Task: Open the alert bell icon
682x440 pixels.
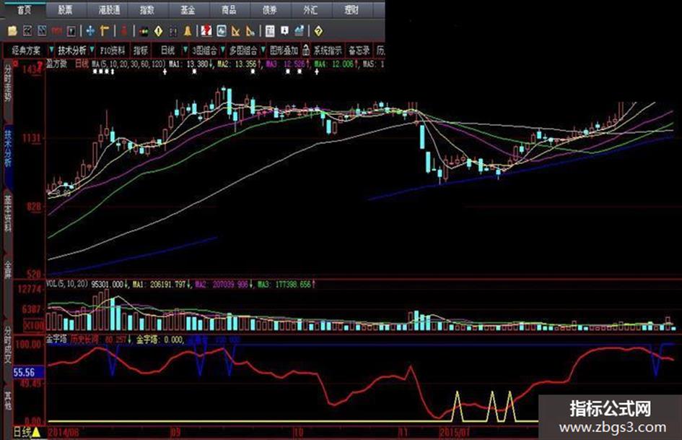Action: point(188,30)
